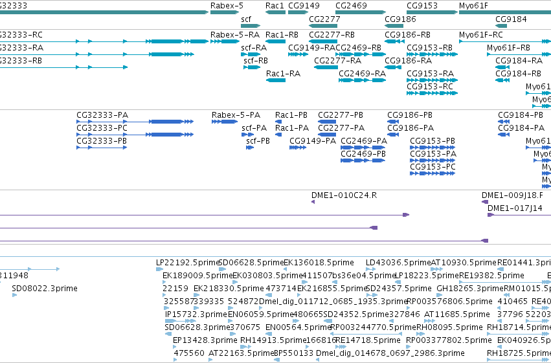
Task: Select transcript CG9184-RA
Action: click(x=502, y=67)
